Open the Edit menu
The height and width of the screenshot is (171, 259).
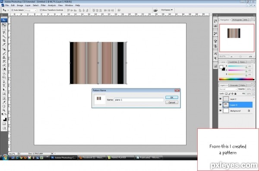[x=13, y=5]
